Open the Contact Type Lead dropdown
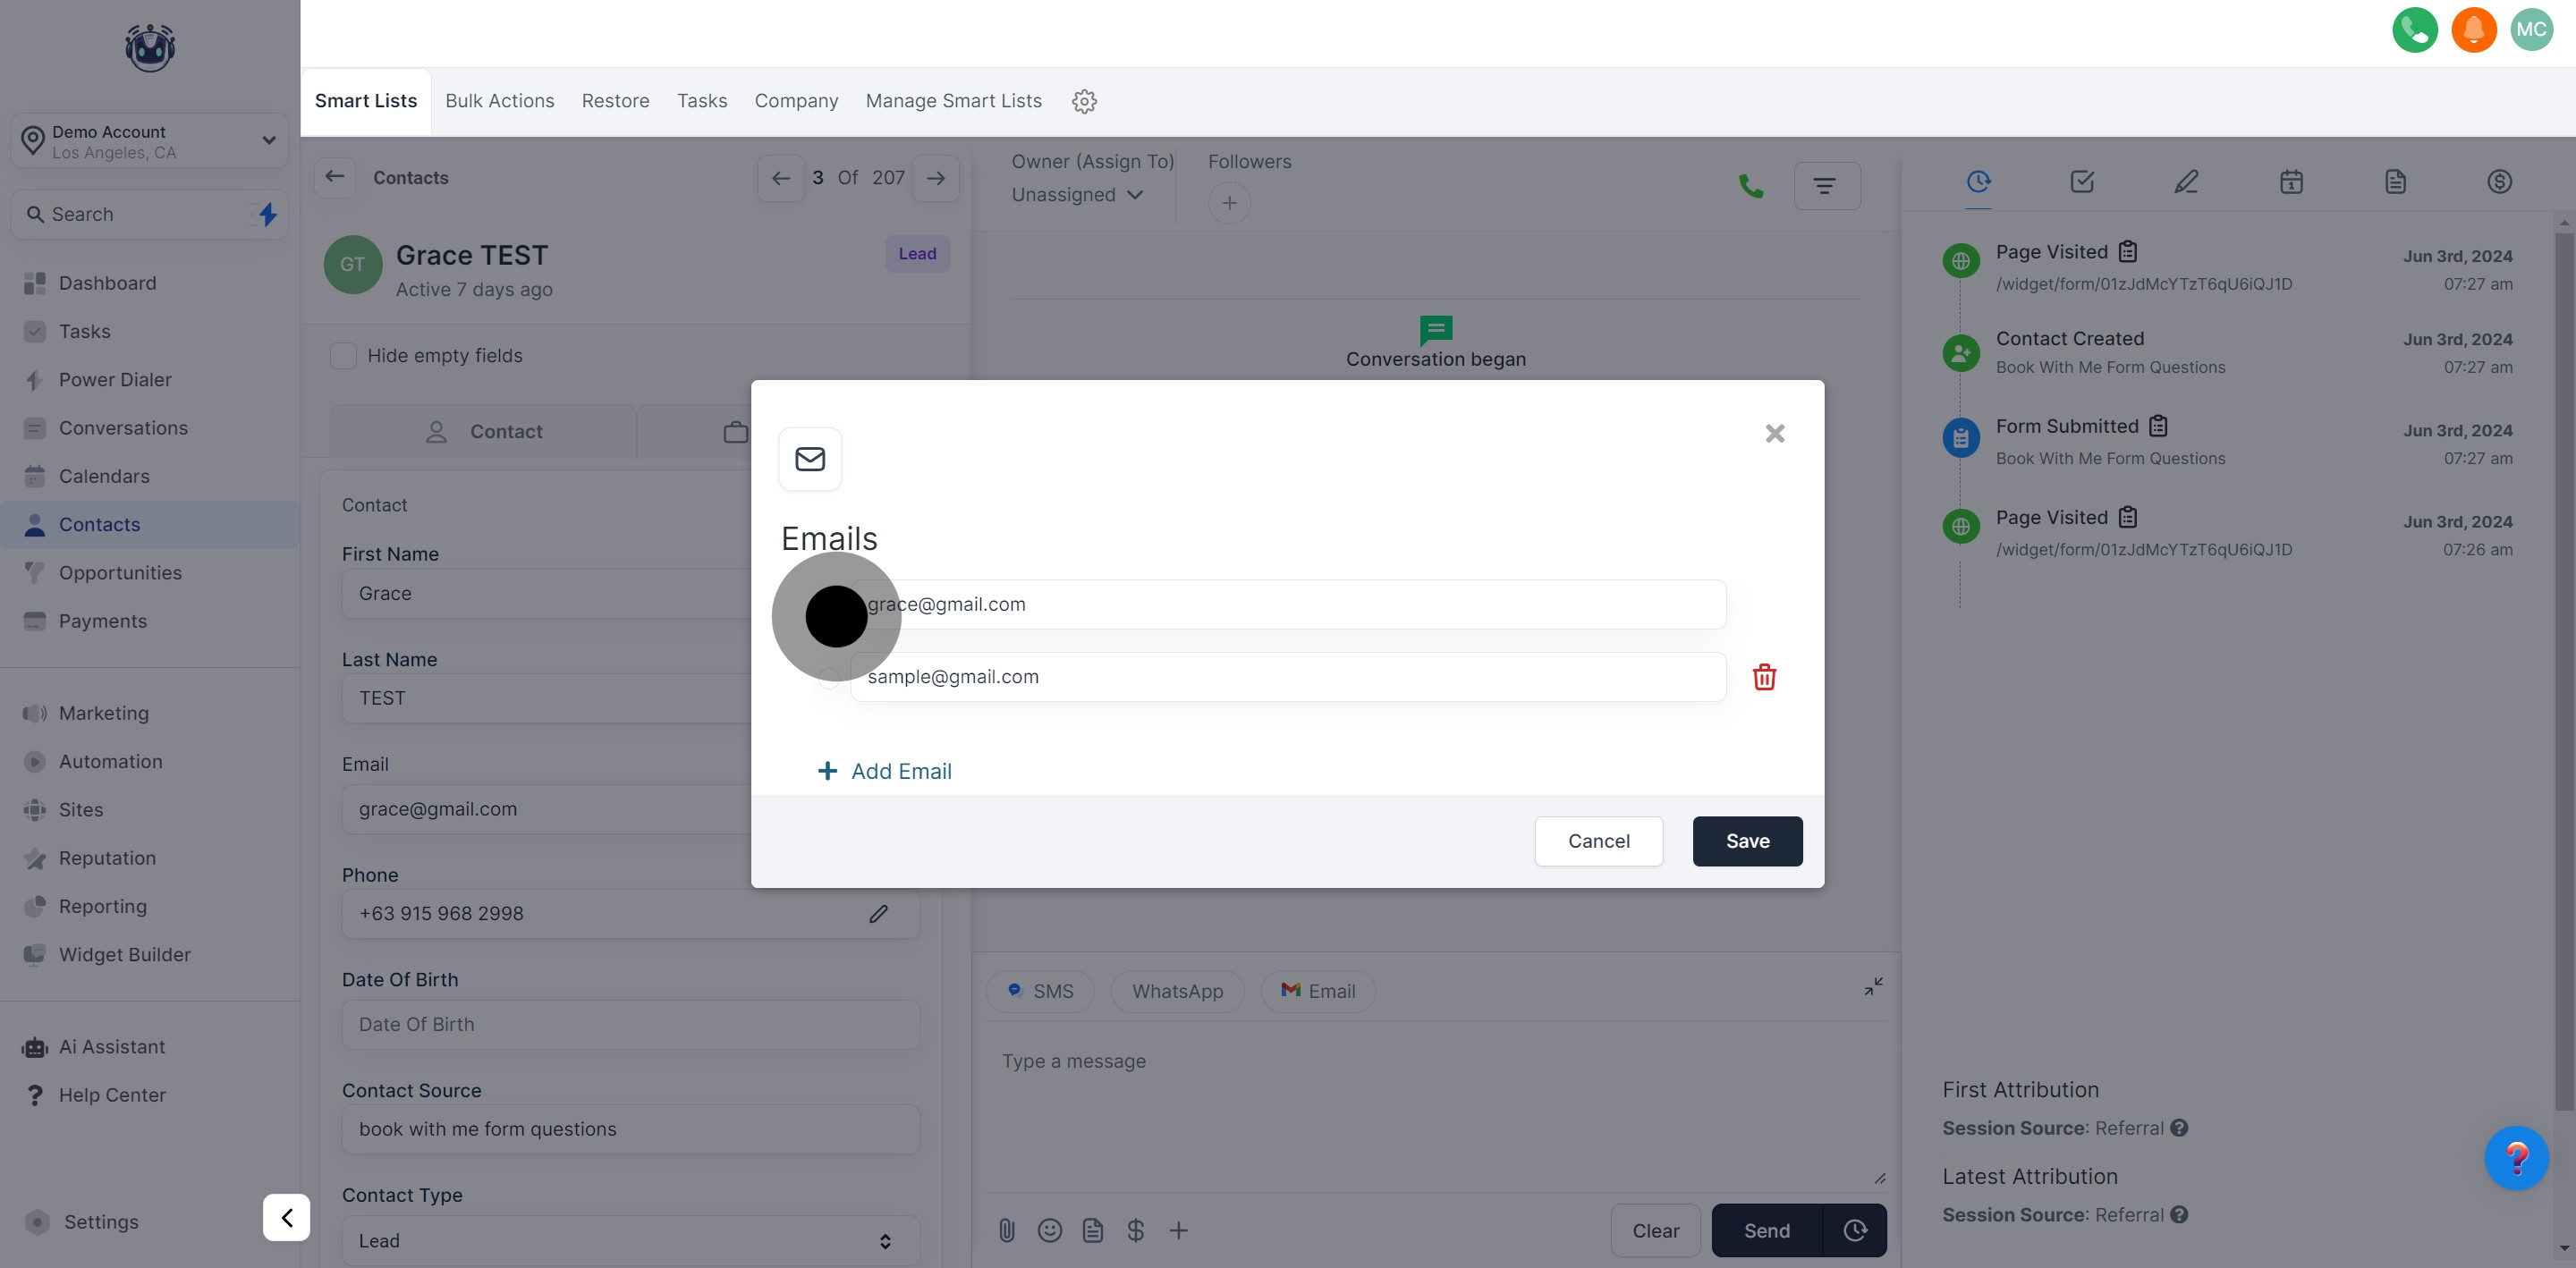2576x1268 pixels. [629, 1240]
